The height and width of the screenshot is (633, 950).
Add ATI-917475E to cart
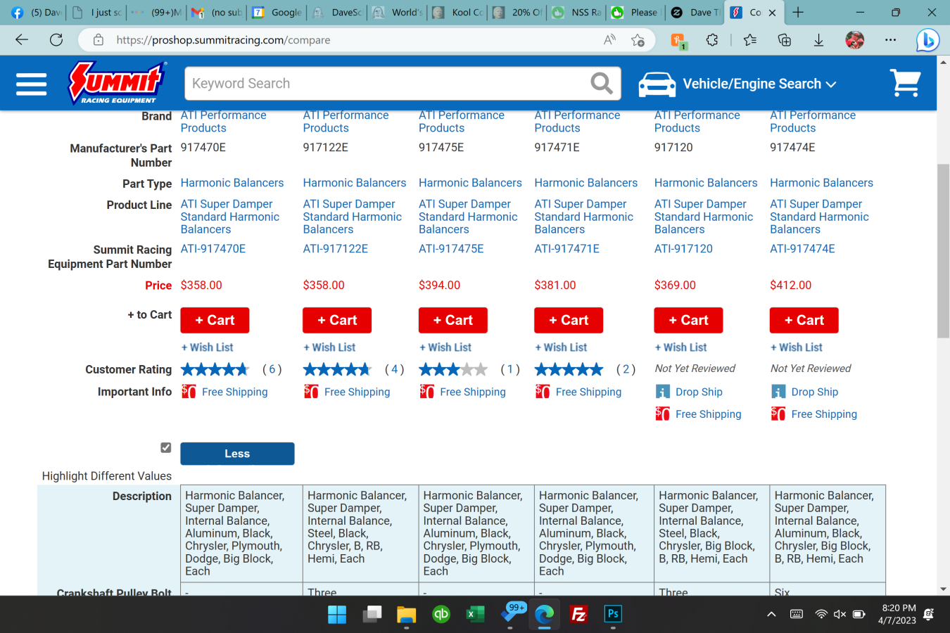[x=452, y=320]
